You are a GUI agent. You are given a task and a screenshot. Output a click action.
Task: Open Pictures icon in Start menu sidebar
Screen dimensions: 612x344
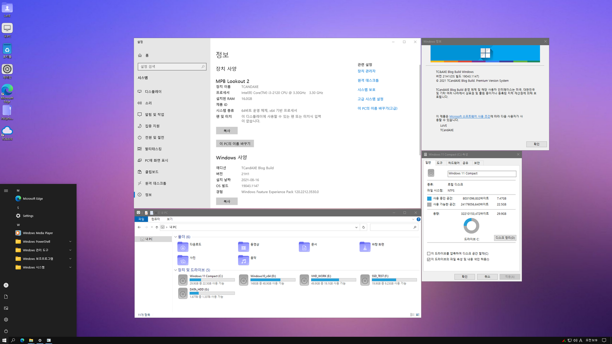point(6,308)
